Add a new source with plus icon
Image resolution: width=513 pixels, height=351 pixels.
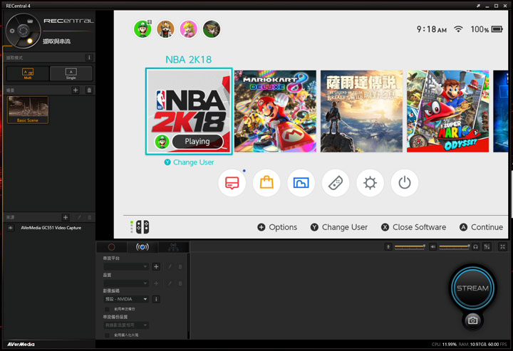click(66, 217)
